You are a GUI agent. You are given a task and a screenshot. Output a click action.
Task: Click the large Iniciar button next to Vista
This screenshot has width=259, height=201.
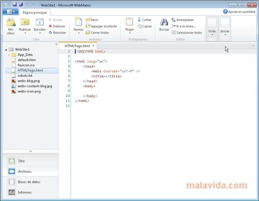(225, 29)
